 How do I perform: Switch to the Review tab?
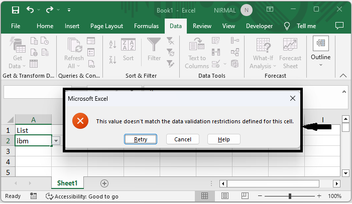[202, 26]
